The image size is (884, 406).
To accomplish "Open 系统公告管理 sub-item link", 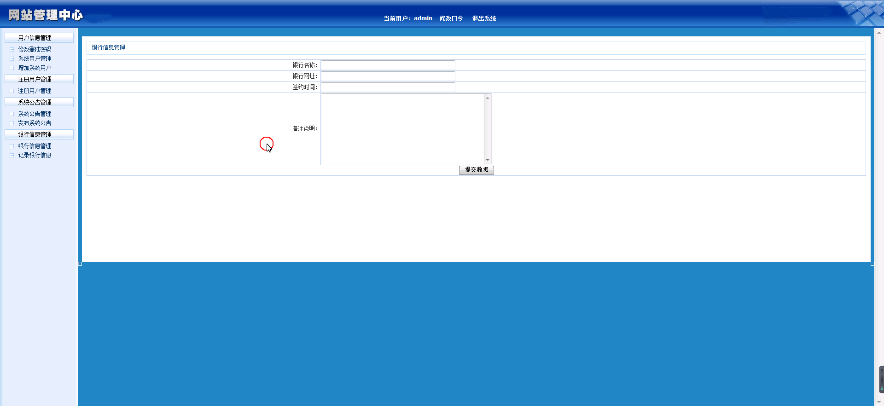I will [x=35, y=114].
